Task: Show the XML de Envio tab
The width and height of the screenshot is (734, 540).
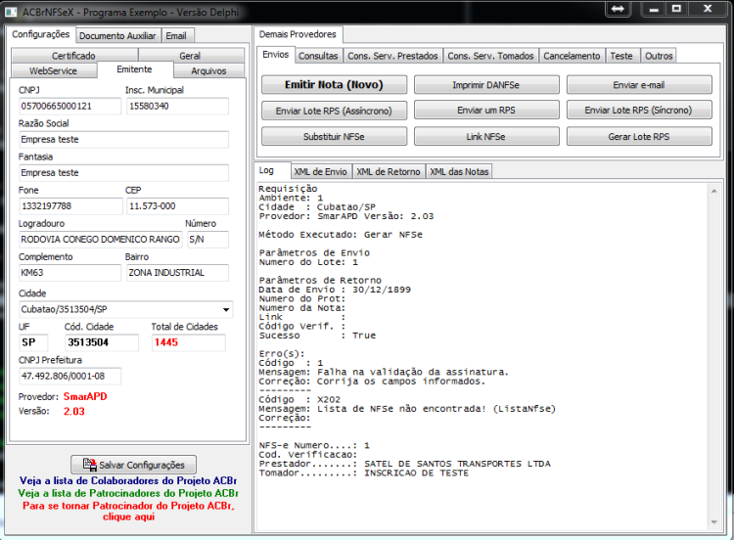Action: [x=321, y=172]
